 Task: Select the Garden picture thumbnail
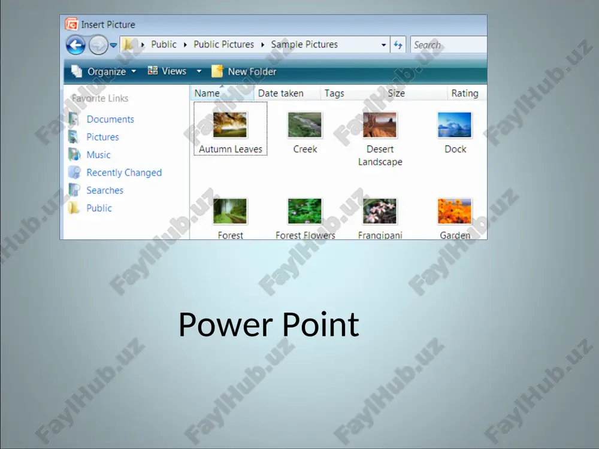pyautogui.click(x=455, y=211)
